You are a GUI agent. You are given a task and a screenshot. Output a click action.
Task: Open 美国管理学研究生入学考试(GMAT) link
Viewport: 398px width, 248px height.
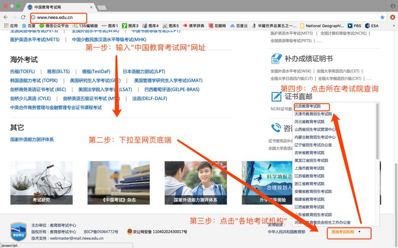click(x=168, y=81)
